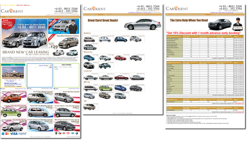Click the PayPal payment logo
249x144 pixels.
[x=22, y=134]
